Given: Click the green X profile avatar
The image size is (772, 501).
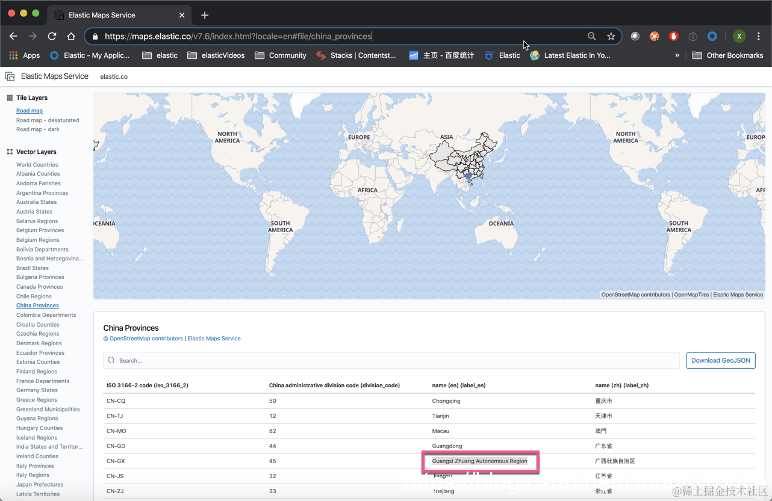Looking at the screenshot, I should 739,36.
